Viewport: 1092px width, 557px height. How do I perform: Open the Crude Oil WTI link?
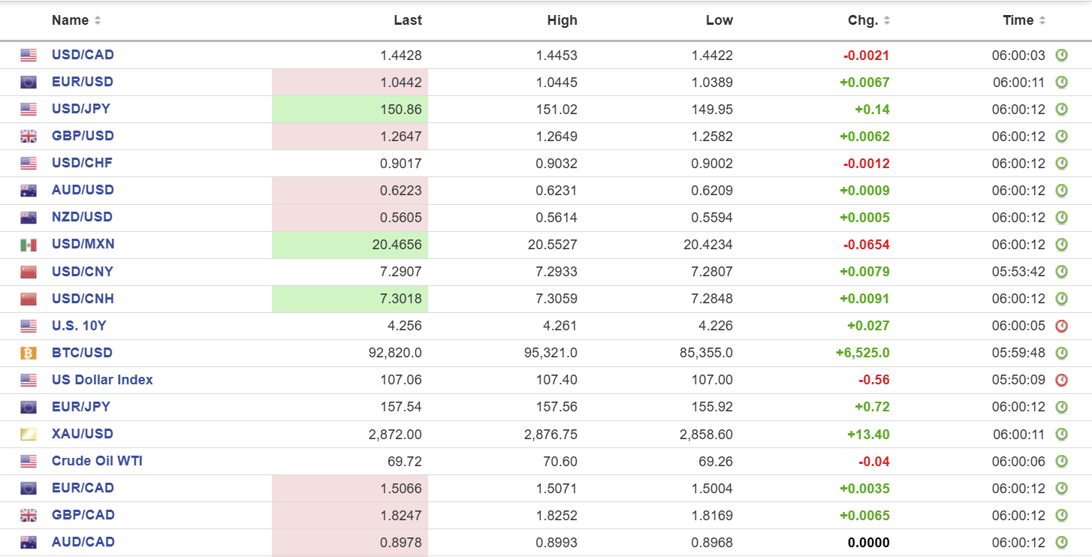click(97, 461)
